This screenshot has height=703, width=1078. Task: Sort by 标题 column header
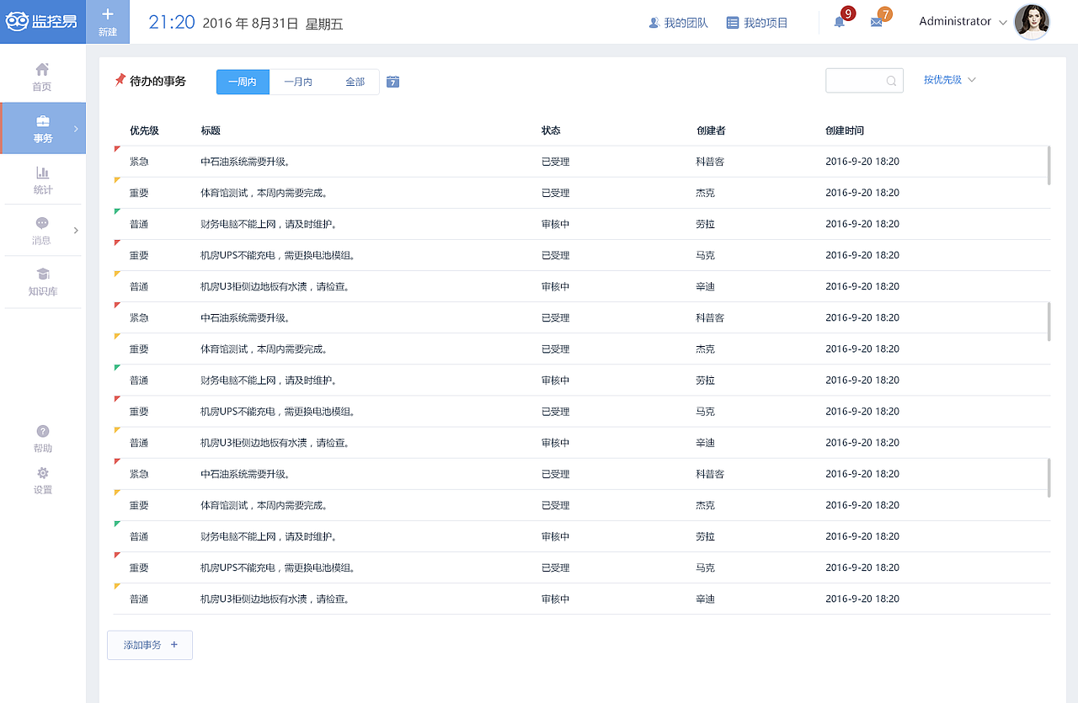[x=211, y=130]
